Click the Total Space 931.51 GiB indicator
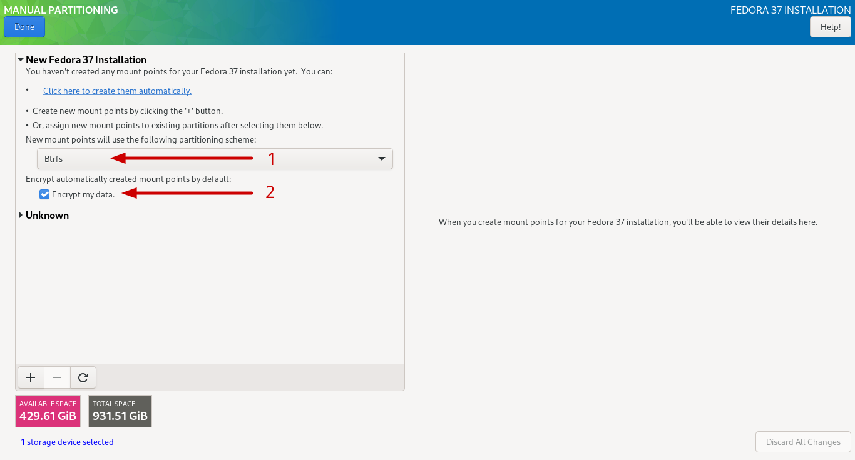 coord(120,411)
